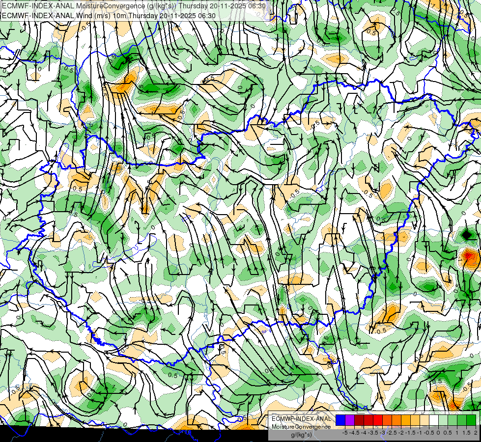Image resolution: width=481 pixels, height=442 pixels.
Task: Click the '-1.5' legend tick label
Action: pyautogui.click(x=410, y=433)
